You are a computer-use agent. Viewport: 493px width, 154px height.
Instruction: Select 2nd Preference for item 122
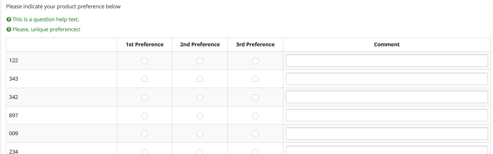click(x=200, y=61)
